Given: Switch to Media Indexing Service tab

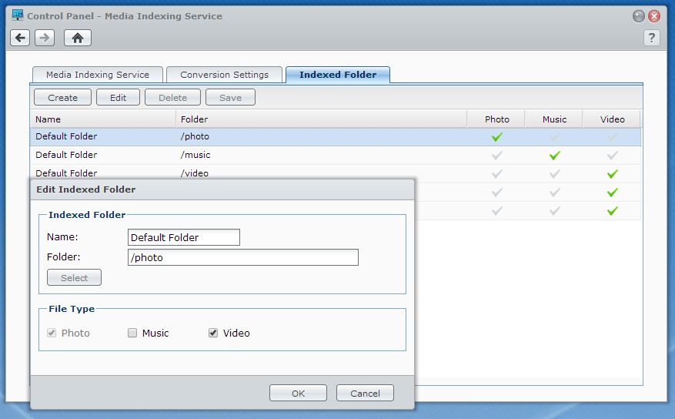Looking at the screenshot, I should point(98,75).
